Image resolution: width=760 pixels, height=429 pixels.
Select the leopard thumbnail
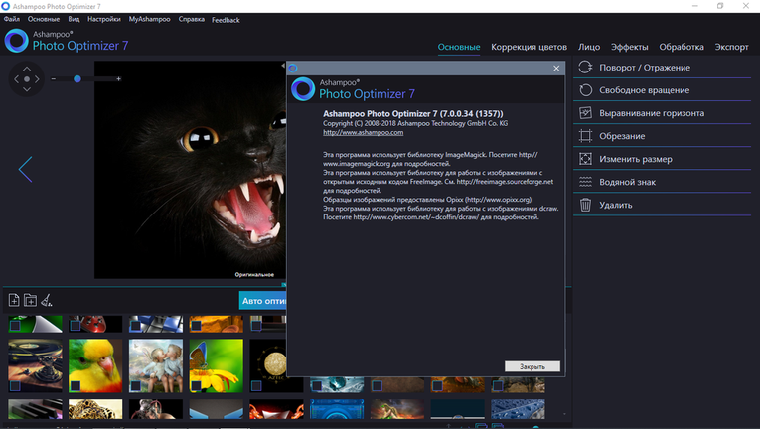pos(95,409)
